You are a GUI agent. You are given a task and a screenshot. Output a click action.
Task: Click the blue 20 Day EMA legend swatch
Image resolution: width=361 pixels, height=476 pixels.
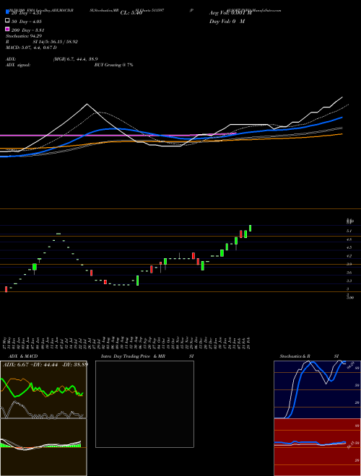point(7,12)
